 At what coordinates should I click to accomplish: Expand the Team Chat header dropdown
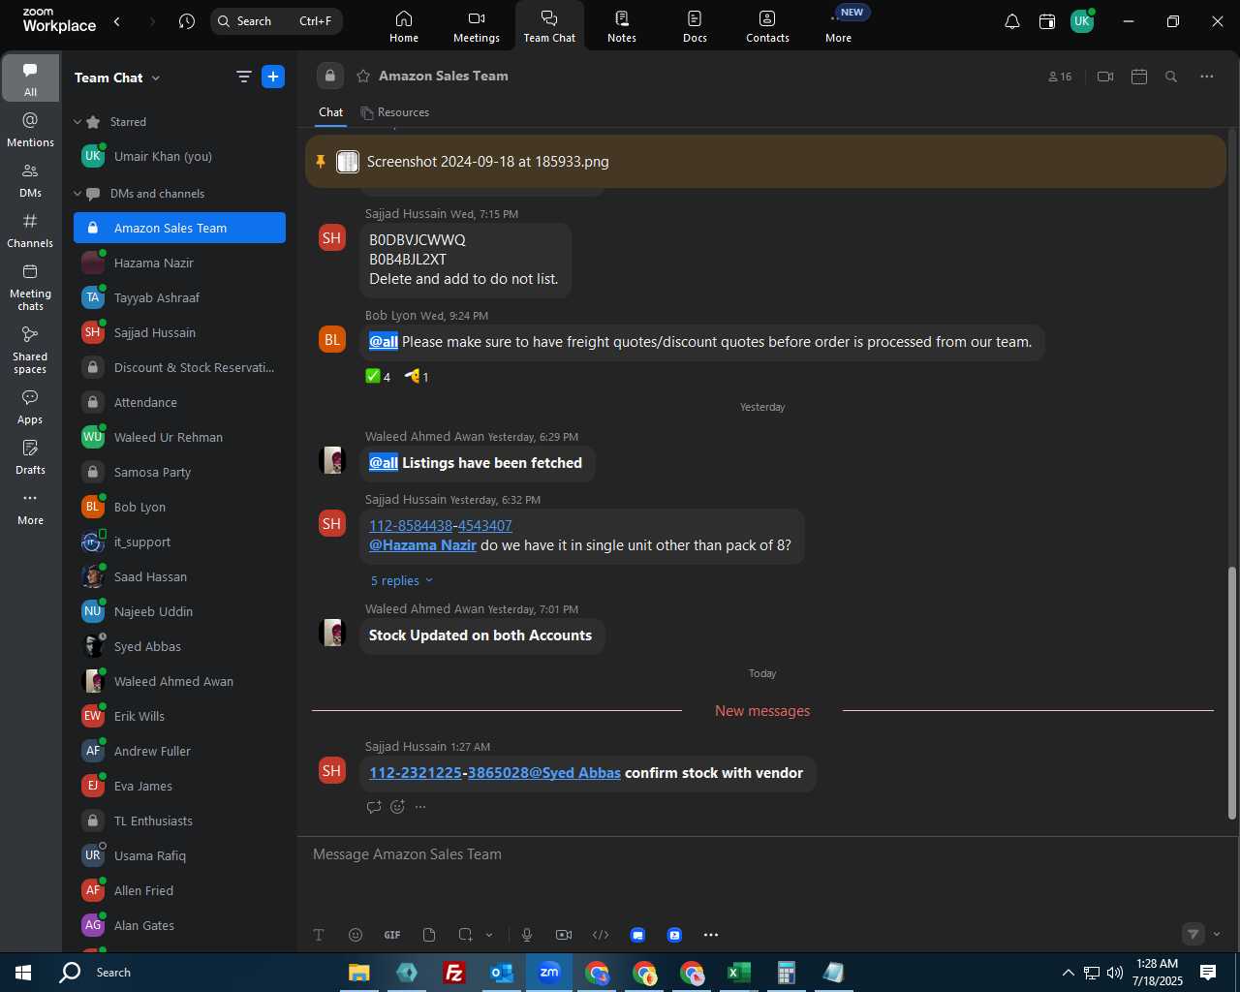coord(156,77)
